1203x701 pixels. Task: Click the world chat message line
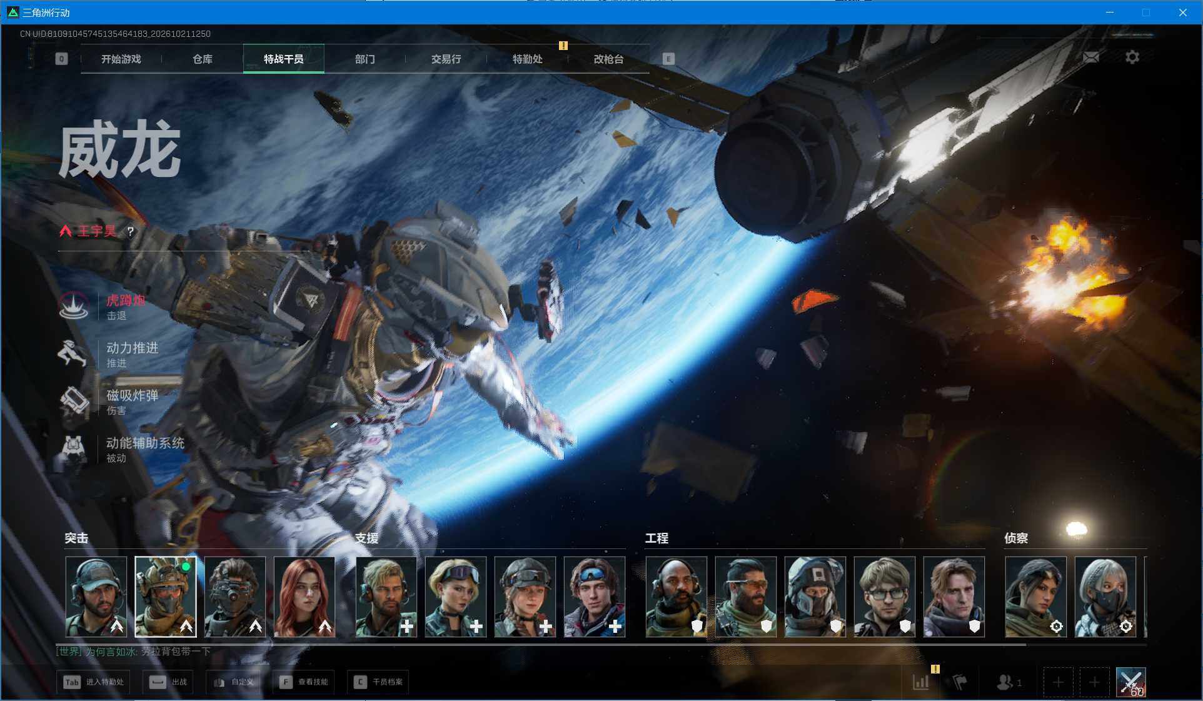(x=133, y=652)
